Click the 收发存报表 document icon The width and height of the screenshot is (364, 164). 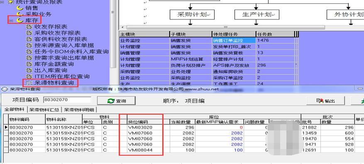point(29,27)
